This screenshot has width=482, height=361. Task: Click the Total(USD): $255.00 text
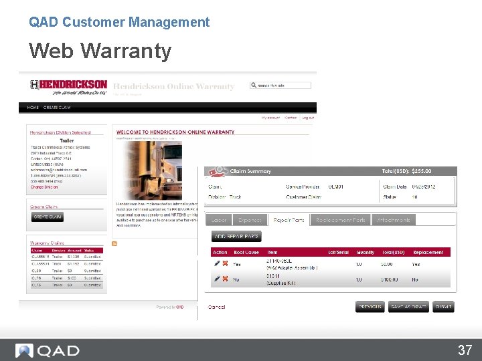(406, 171)
